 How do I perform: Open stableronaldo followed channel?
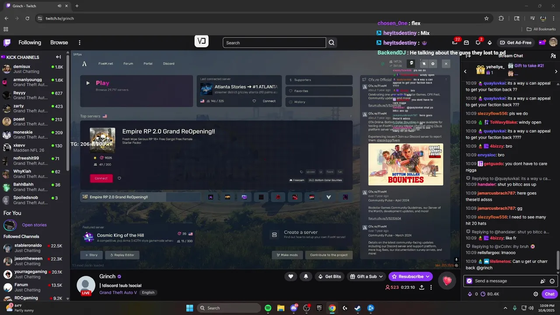click(x=33, y=248)
